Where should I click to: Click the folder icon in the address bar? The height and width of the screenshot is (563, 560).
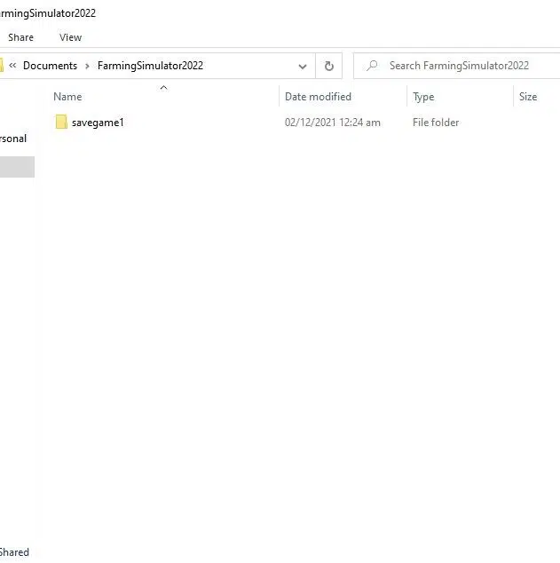(2, 66)
